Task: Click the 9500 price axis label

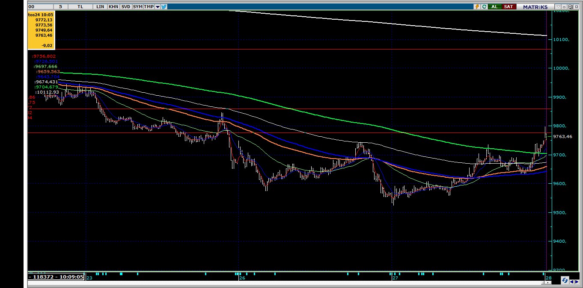Action: [x=560, y=213]
